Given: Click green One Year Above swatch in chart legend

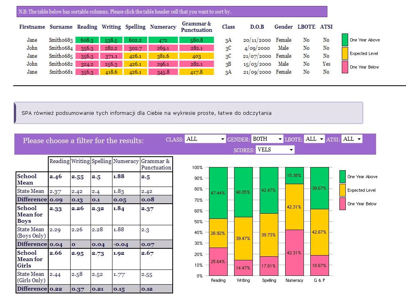Looking at the screenshot, I should click(x=343, y=177).
